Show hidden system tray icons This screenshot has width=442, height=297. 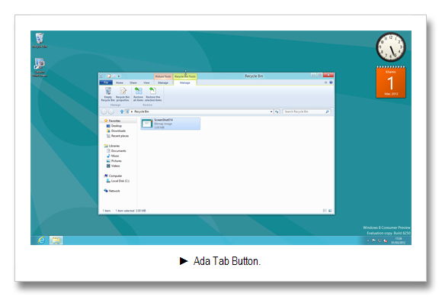(368, 241)
